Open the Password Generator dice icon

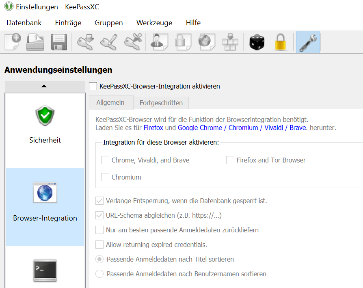click(x=257, y=42)
